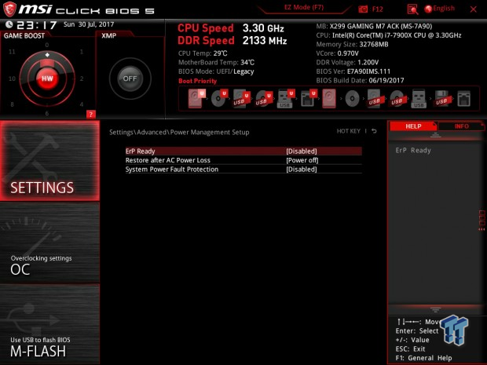The image size is (487, 365).
Task: Click the ErP Ready setting label
Action: pyautogui.click(x=140, y=151)
